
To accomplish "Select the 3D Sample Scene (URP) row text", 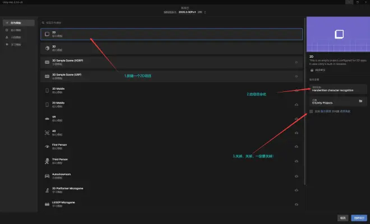I will (x=67, y=74).
